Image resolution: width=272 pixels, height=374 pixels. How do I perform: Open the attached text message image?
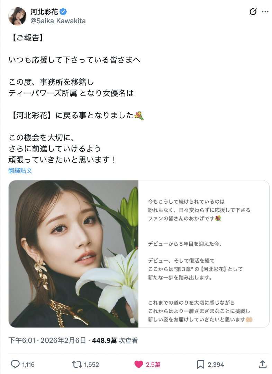[x=204, y=254]
